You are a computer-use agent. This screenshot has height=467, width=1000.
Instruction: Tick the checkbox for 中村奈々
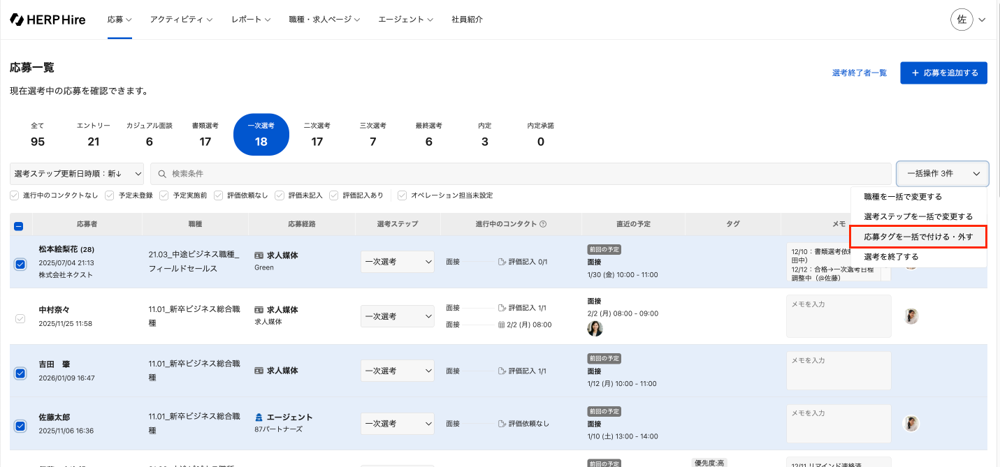click(x=20, y=318)
